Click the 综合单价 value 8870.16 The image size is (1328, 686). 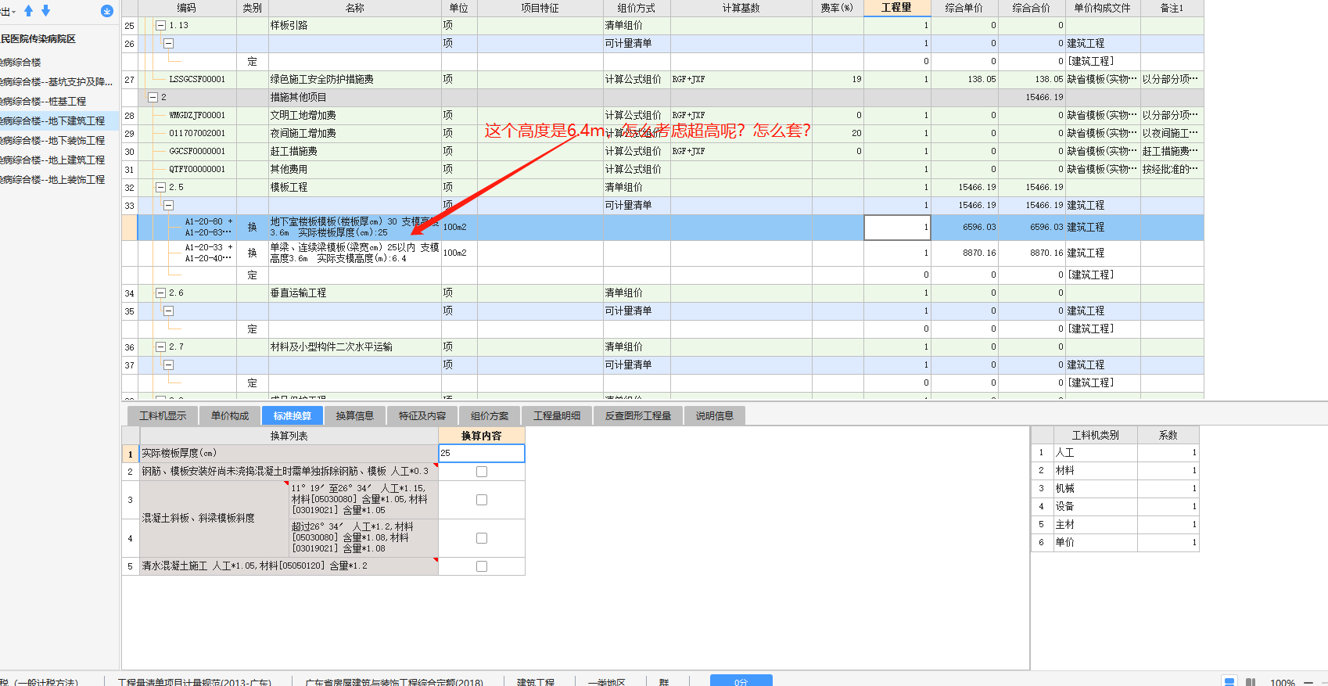click(x=979, y=253)
